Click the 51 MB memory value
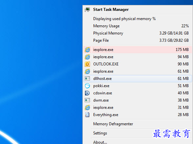This screenshot has width=193, height=144. 183,86
